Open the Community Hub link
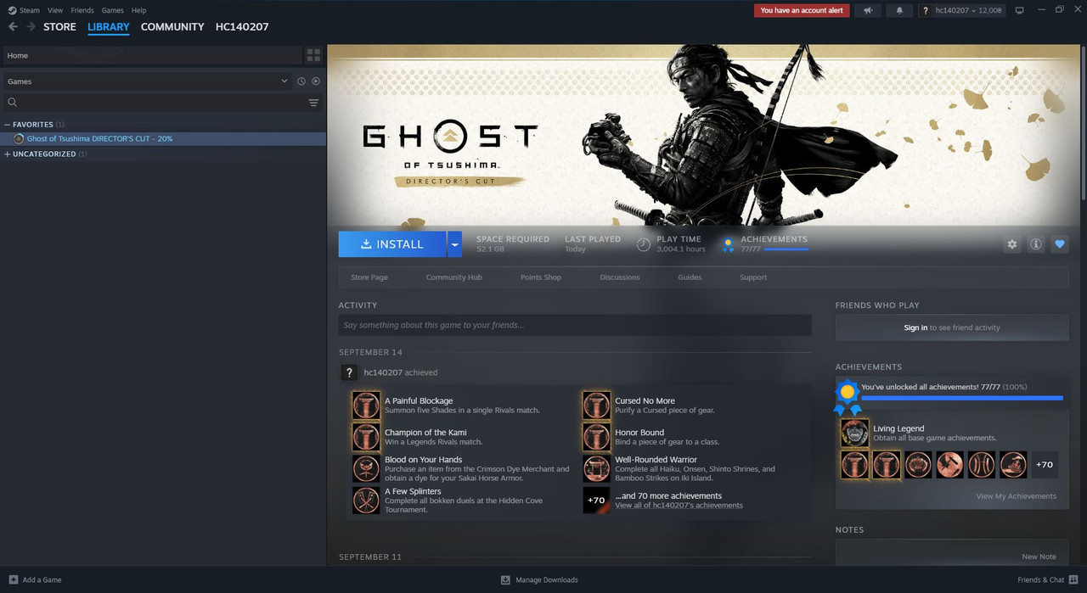 point(453,277)
